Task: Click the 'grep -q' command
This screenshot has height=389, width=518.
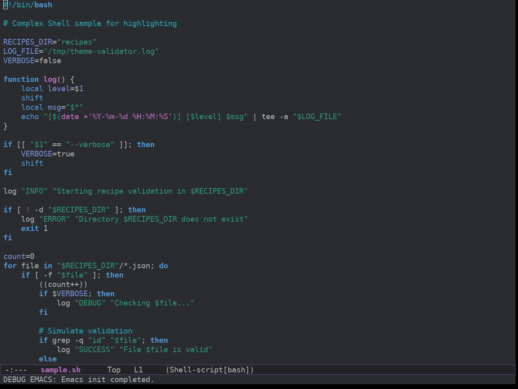Action: (x=68, y=340)
